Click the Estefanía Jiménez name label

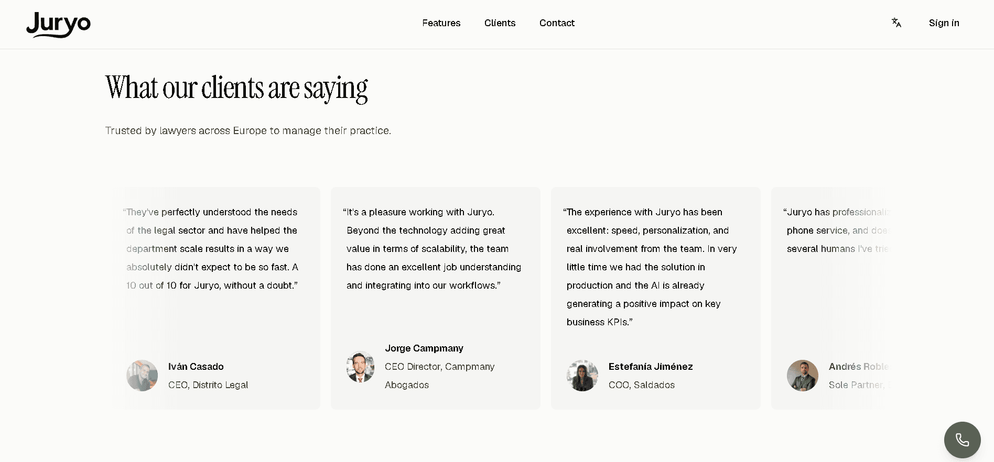tap(651, 367)
